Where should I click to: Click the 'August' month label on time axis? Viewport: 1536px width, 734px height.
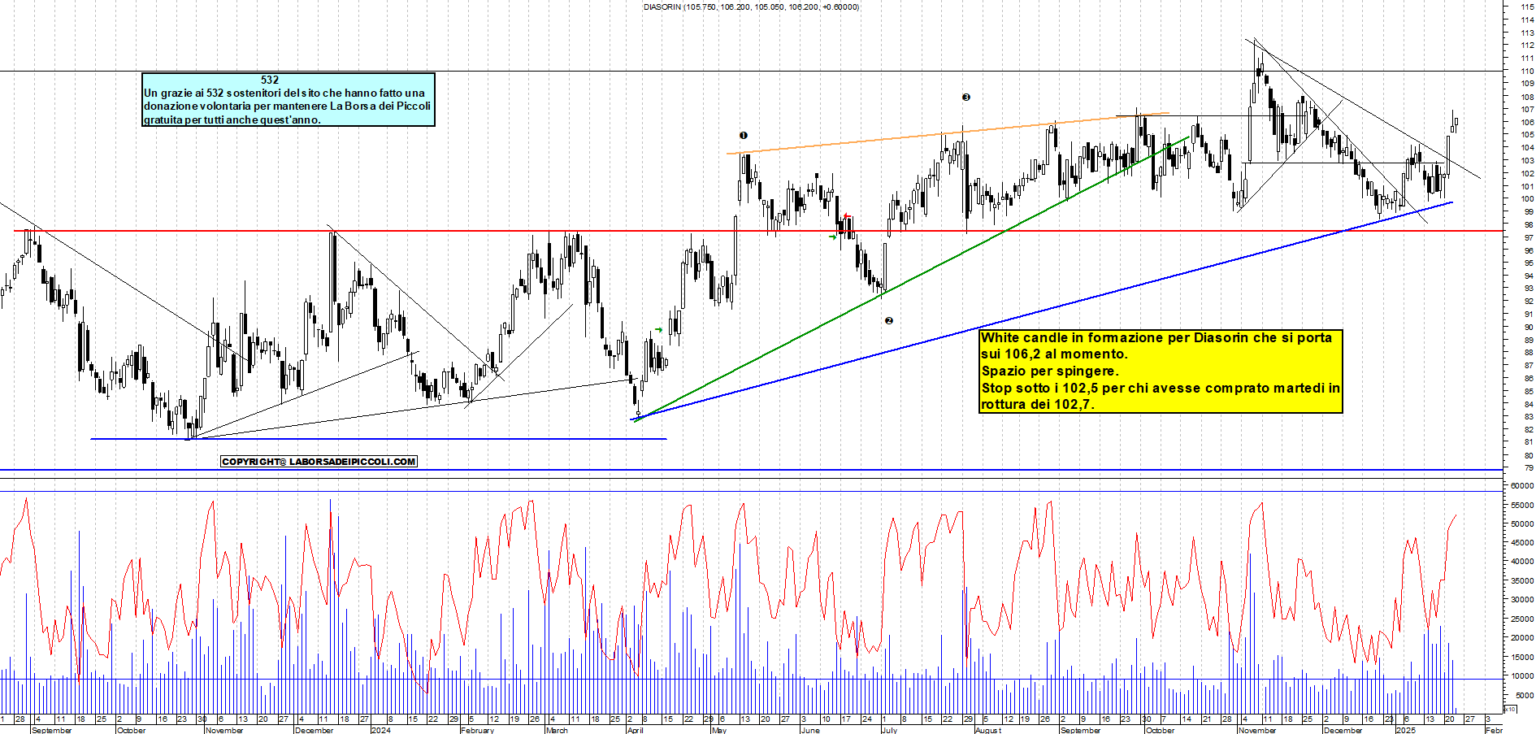pos(987,730)
